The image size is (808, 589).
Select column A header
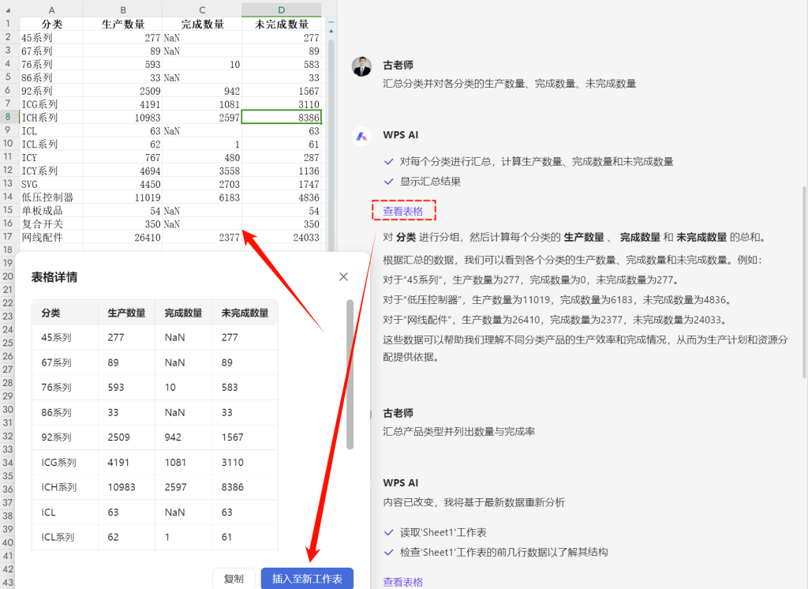click(51, 9)
